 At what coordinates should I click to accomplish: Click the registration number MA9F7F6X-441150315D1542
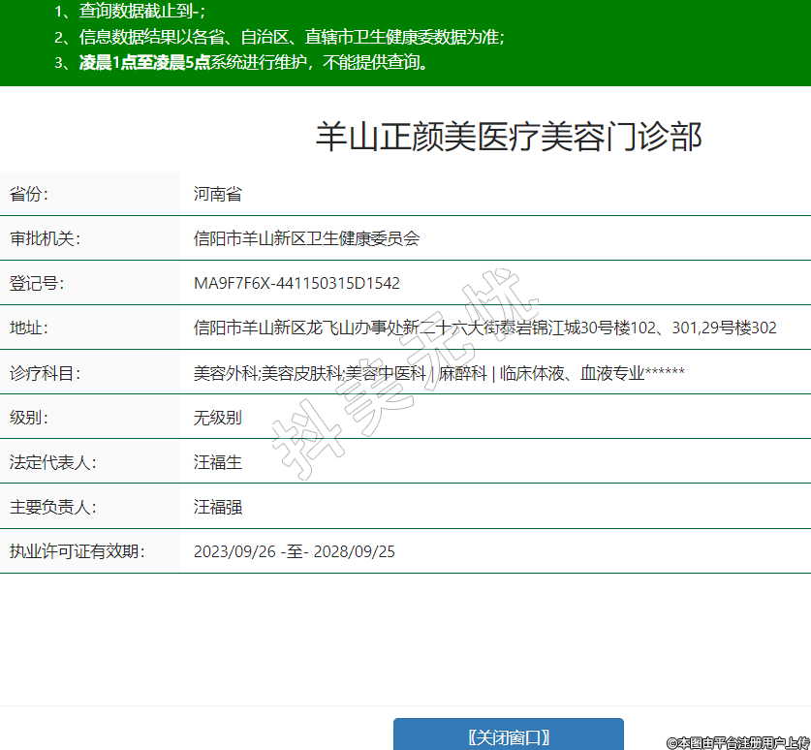tap(296, 283)
